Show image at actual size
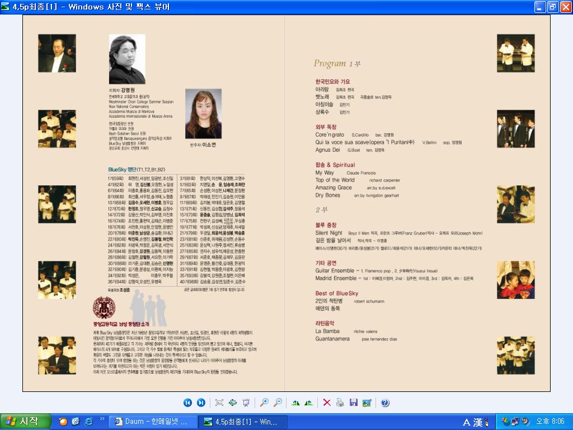 click(x=233, y=403)
